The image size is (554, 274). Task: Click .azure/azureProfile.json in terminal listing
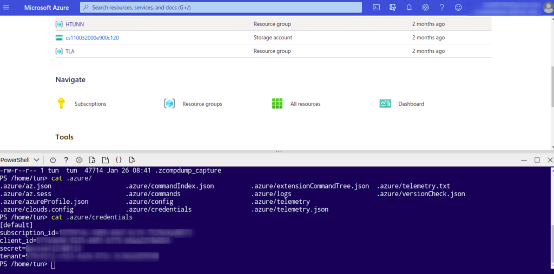[x=44, y=202]
